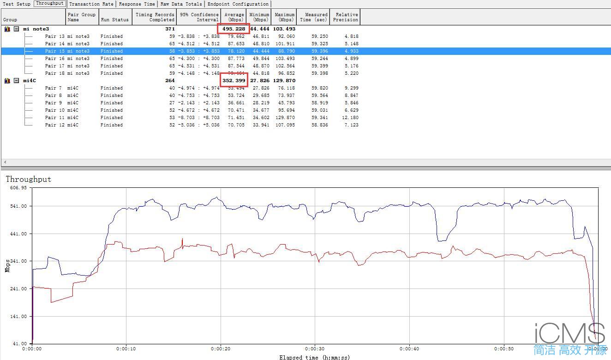The height and width of the screenshot is (360, 611).
Task: Click the 95% Confidence Interval column header
Action: click(x=199, y=17)
